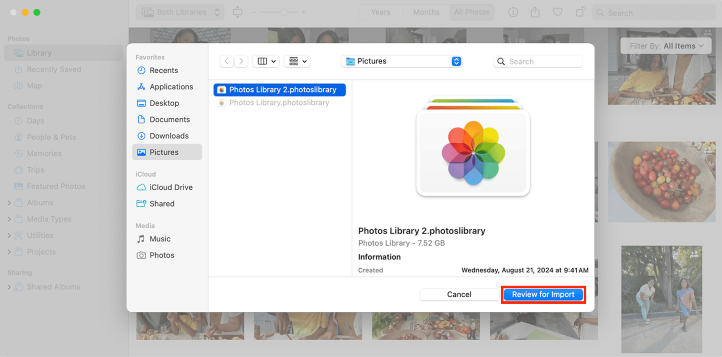Select Music under the Media section
The height and width of the screenshot is (357, 722).
pos(159,238)
